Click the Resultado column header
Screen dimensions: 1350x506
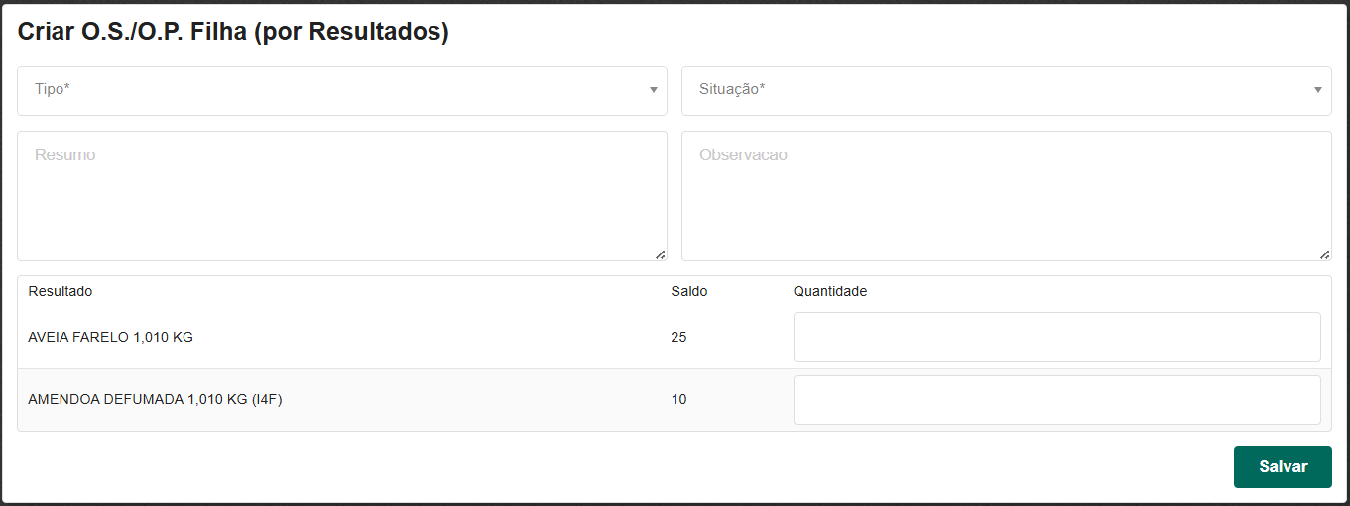tap(61, 291)
